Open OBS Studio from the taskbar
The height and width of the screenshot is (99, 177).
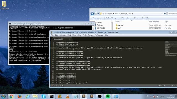tap(100, 97)
